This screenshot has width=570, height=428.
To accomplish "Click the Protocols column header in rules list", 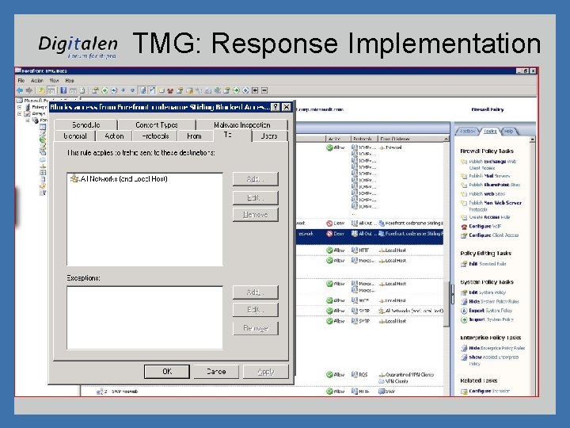I will point(364,139).
